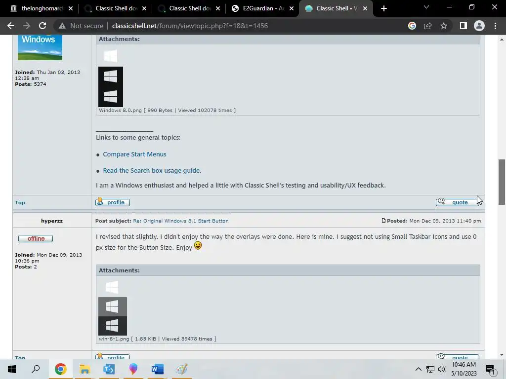Open volume control tray icon
This screenshot has height=379, width=506.
442,369
